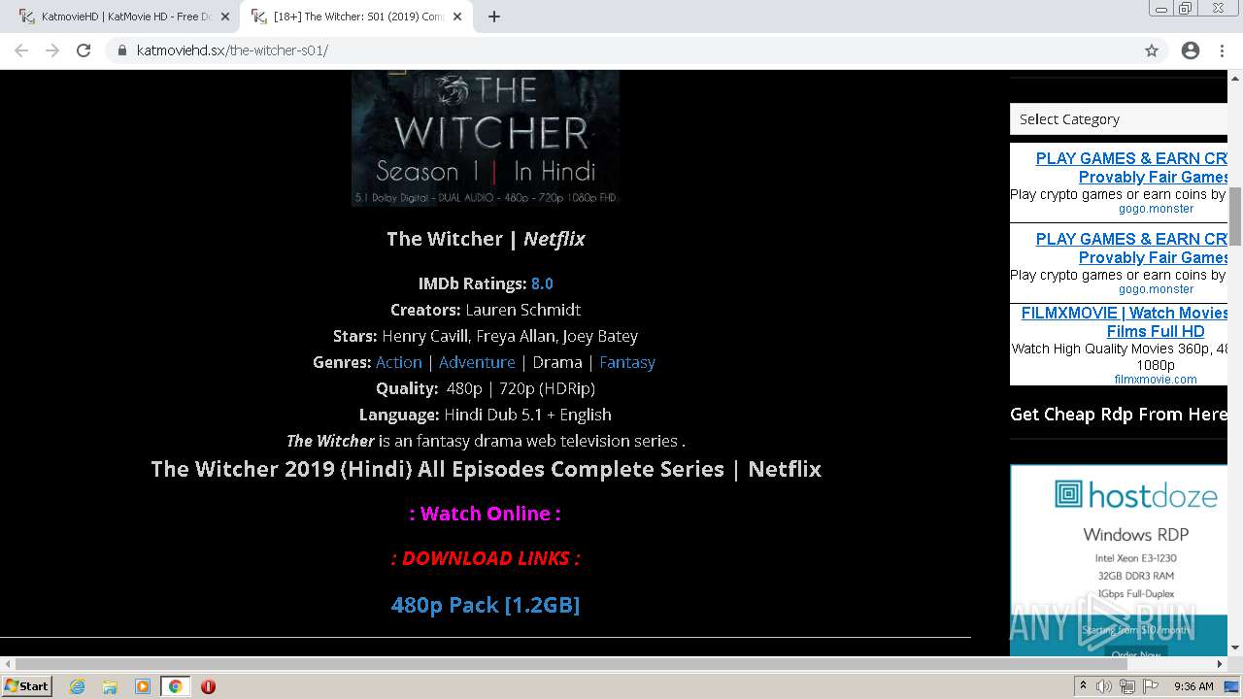This screenshot has height=699, width=1243.
Task: Click The Witcher | Netflix title
Action: pyautogui.click(x=486, y=239)
